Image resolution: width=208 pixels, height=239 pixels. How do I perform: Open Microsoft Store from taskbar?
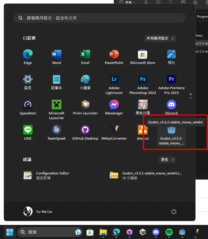click(x=90, y=232)
